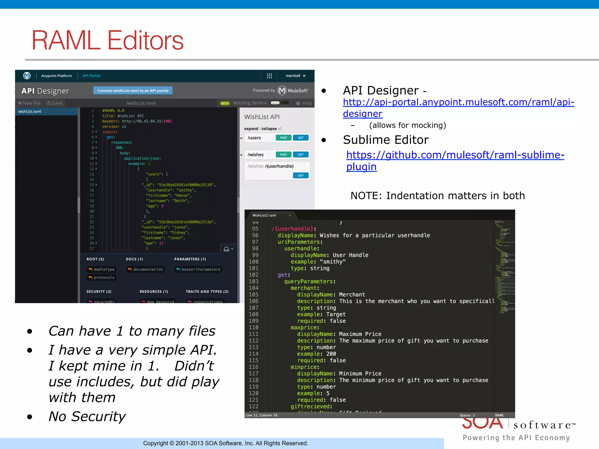Click the Sublime minimap

505,267
